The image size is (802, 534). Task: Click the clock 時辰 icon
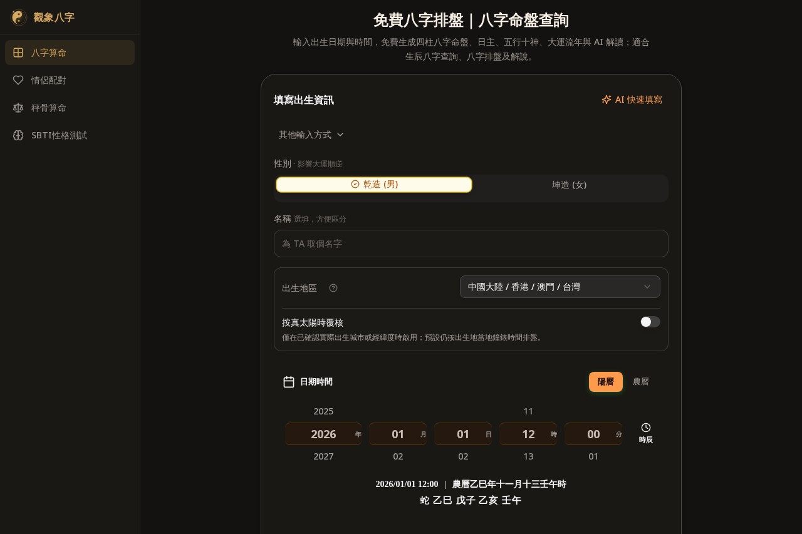pos(646,428)
